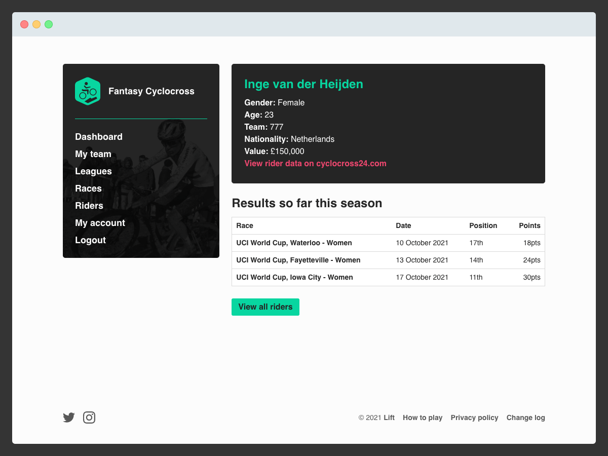Open UCI World Cup, Iowa City - Women race

(x=294, y=278)
